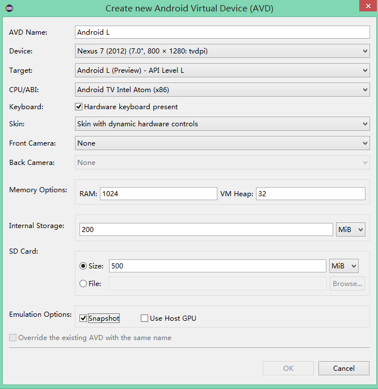This screenshot has height=389, width=378.
Task: Open the Front Camera dropdown
Action: click(222, 143)
